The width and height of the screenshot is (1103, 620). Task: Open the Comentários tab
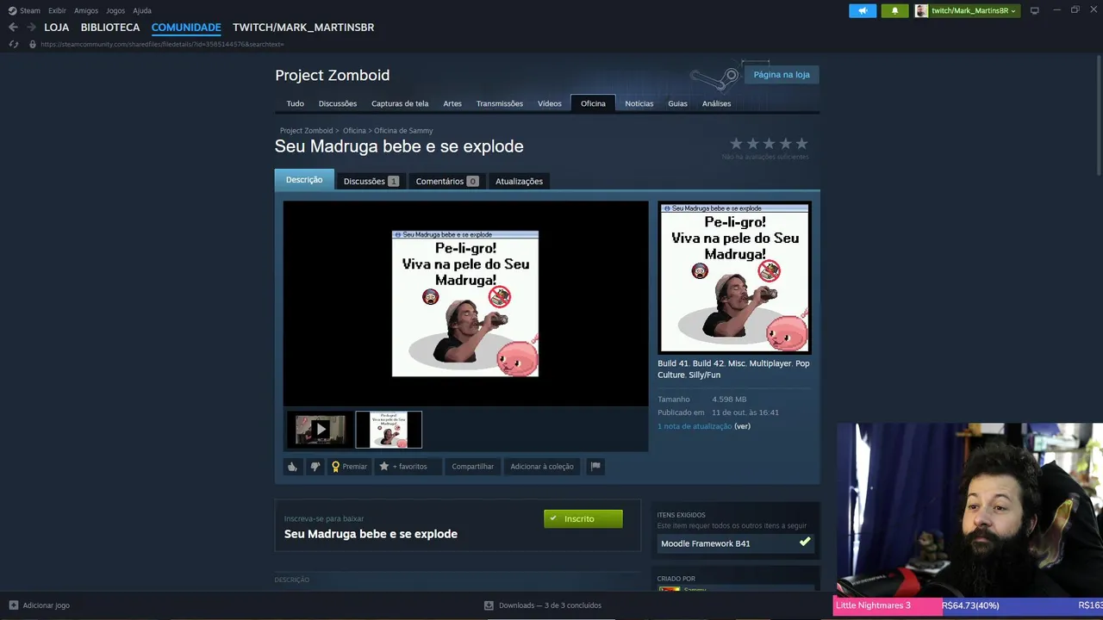[446, 181]
